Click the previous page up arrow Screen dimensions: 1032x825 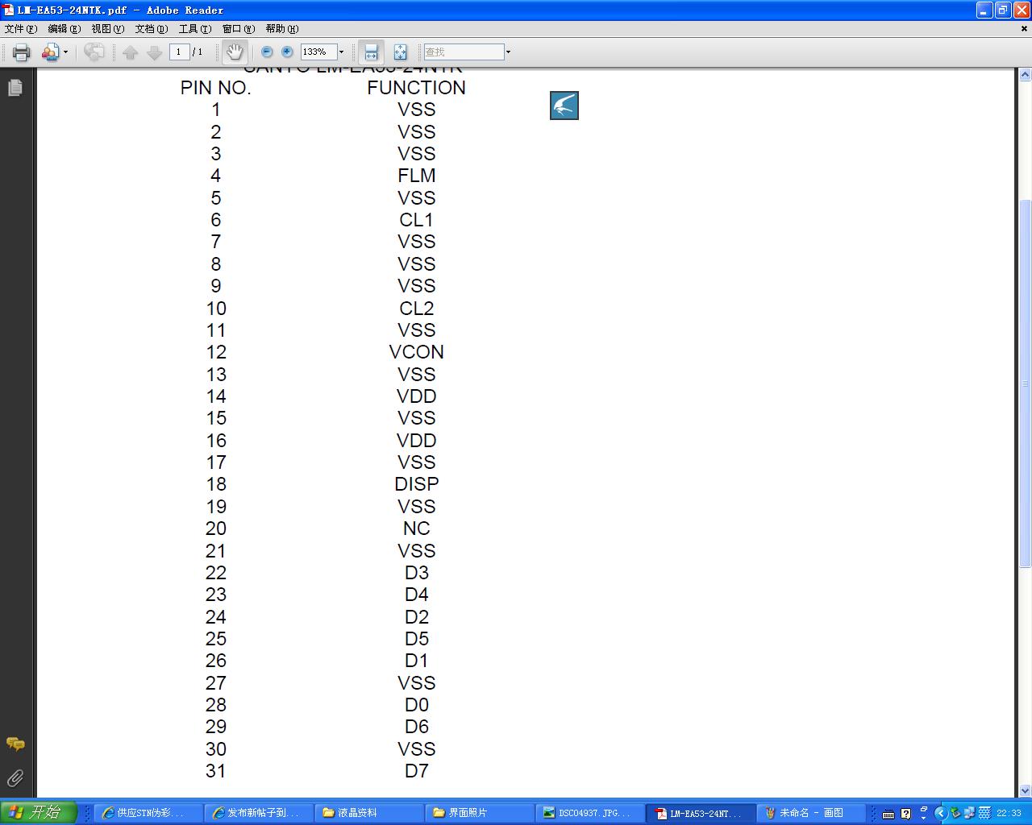pyautogui.click(x=130, y=52)
